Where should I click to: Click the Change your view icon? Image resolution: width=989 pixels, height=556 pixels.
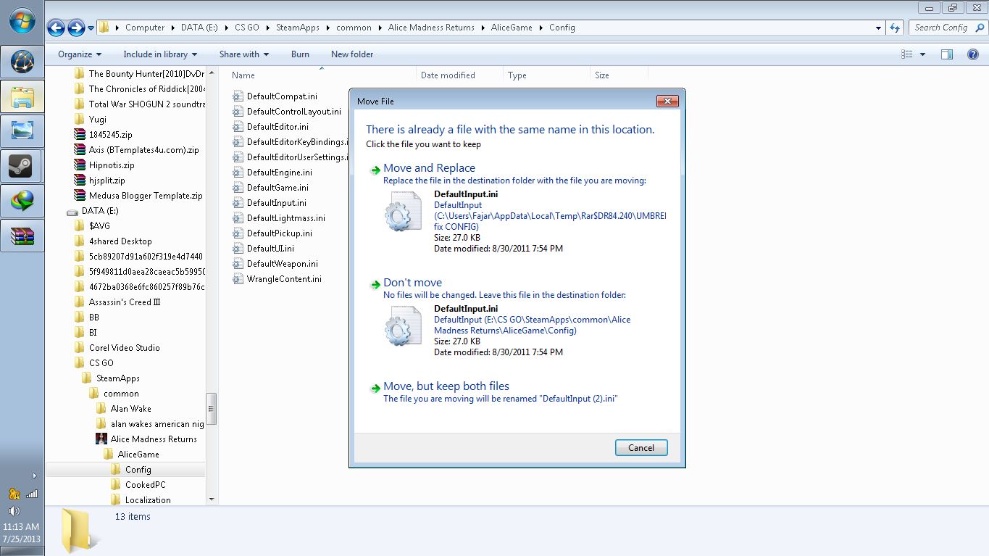[x=906, y=54]
